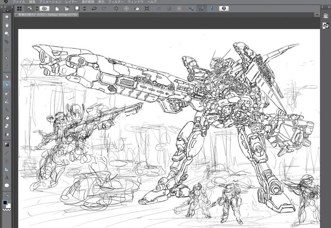Viewport: 331px width, 228px height.
Task: Open the stepper arrows beside the spiral logo
Action: pos(37,8)
